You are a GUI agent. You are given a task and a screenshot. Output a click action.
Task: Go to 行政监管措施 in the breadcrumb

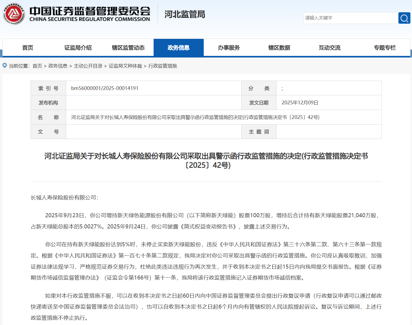(163, 66)
